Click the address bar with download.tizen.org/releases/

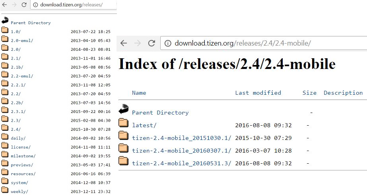pos(74,5)
